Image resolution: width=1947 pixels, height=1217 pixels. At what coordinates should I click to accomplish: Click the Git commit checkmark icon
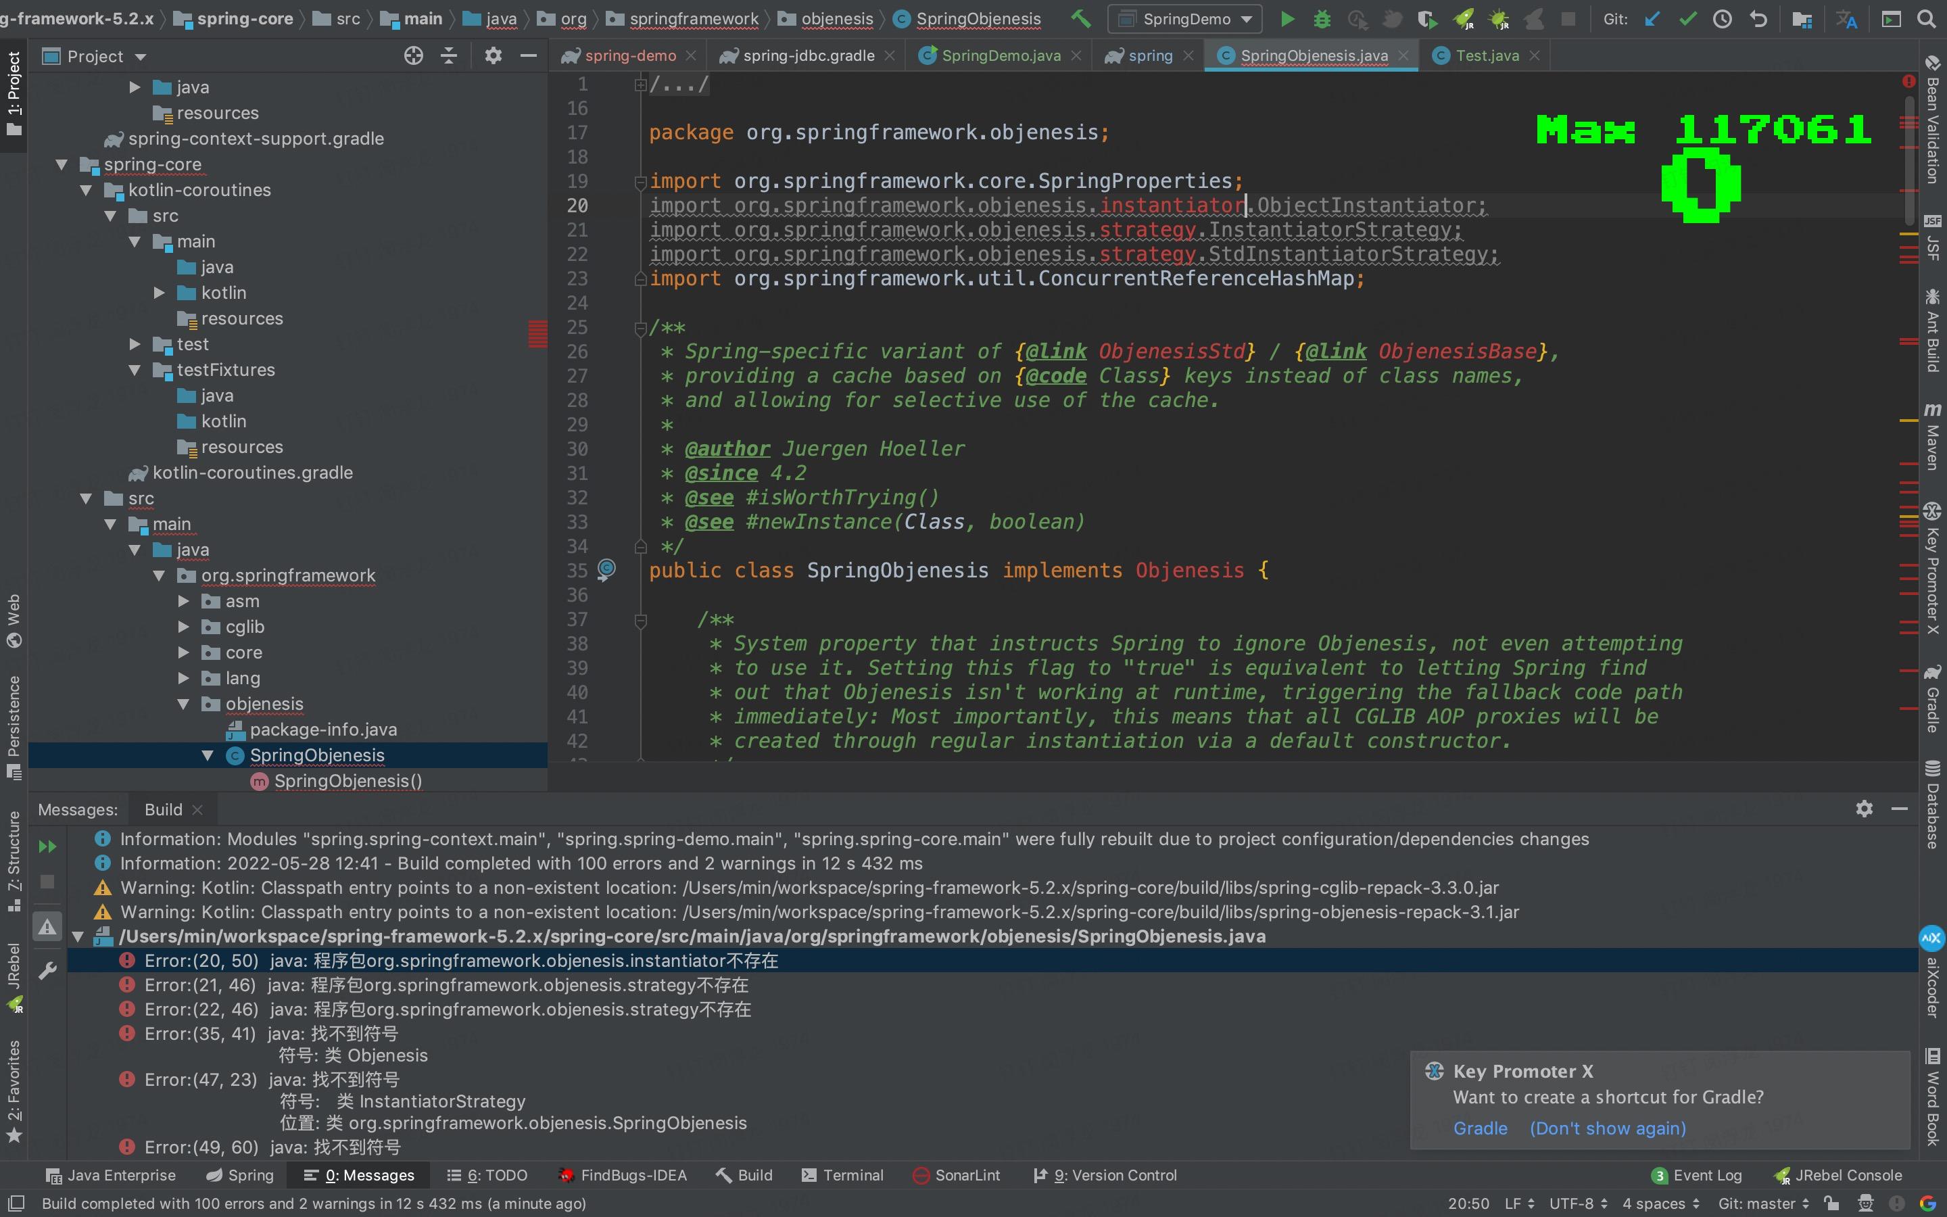1687,18
